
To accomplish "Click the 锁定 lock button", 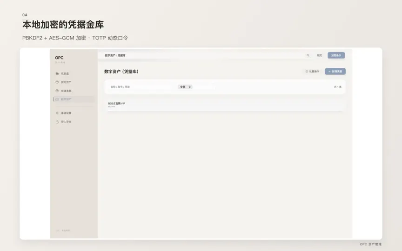I will [x=320, y=55].
